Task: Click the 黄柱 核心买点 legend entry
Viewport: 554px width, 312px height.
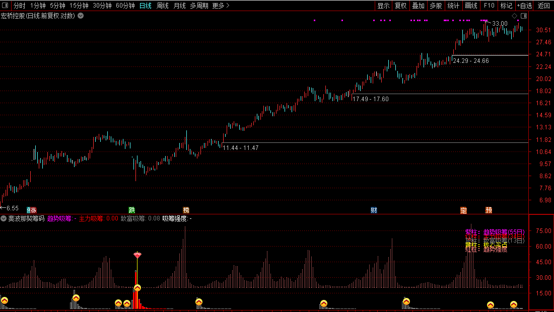Action: pos(486,245)
